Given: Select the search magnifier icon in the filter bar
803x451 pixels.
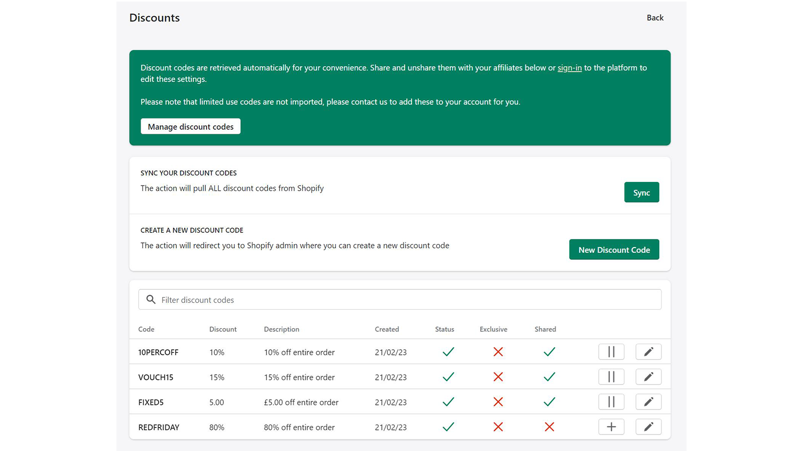Looking at the screenshot, I should click(151, 299).
